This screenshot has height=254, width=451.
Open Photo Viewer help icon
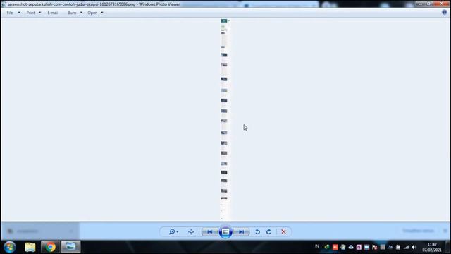click(445, 12)
